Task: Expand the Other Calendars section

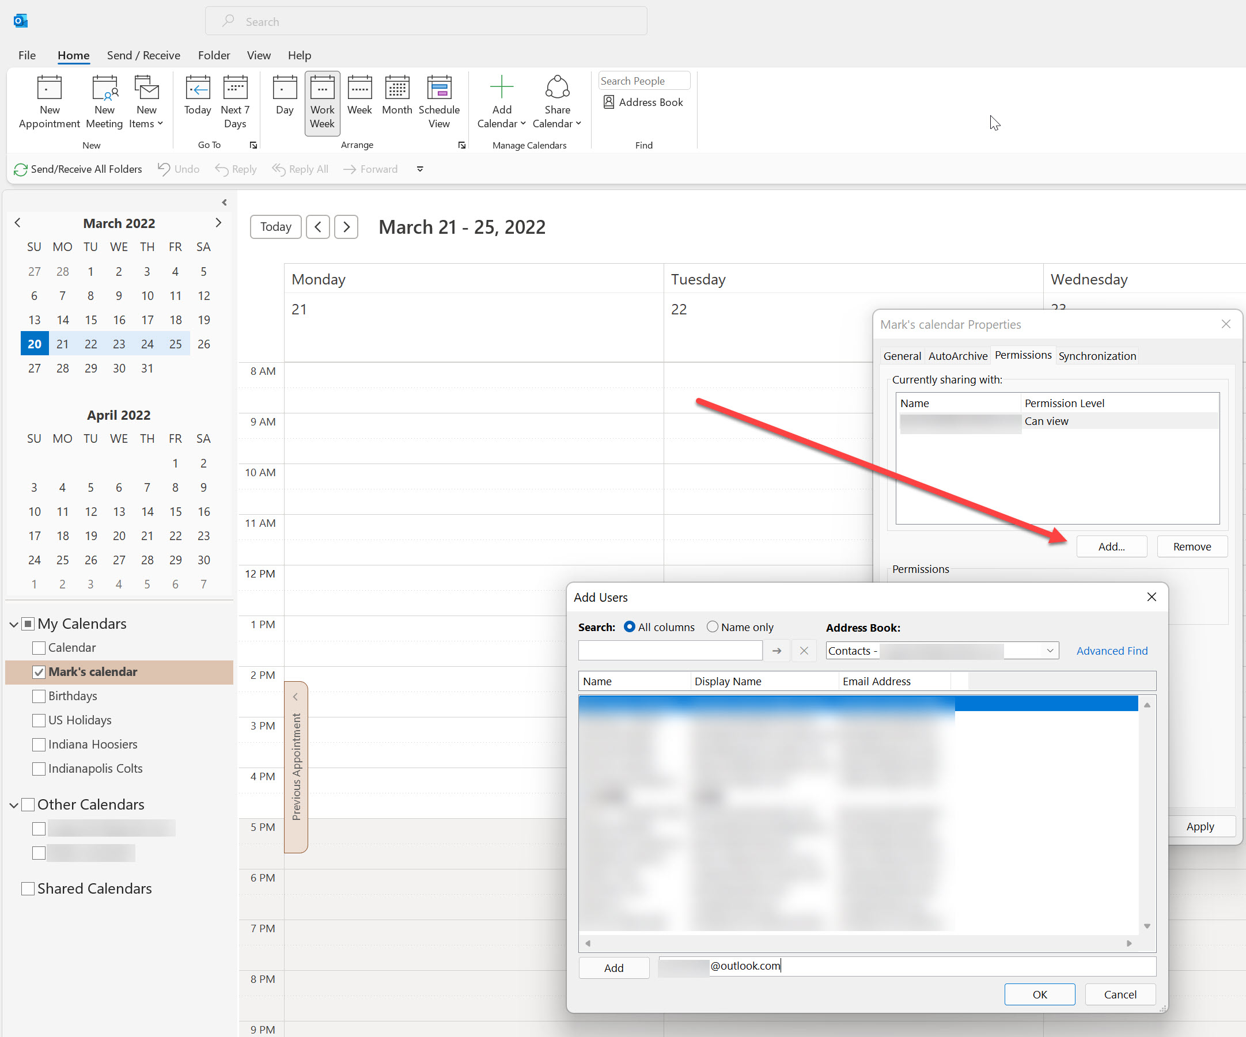Action: [x=16, y=804]
